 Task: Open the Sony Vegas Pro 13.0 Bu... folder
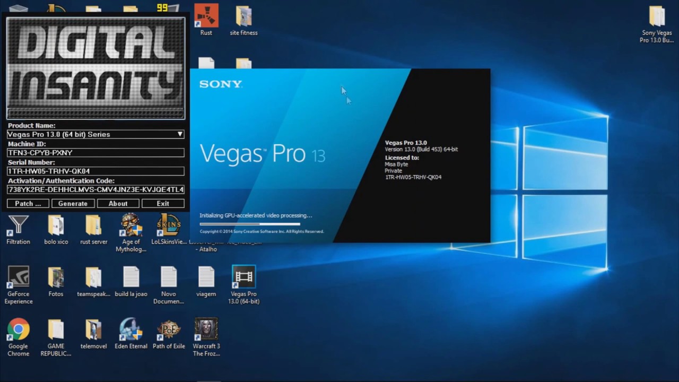click(657, 24)
